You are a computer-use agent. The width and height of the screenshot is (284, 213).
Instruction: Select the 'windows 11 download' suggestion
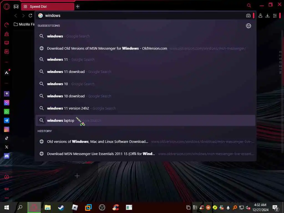(145, 72)
